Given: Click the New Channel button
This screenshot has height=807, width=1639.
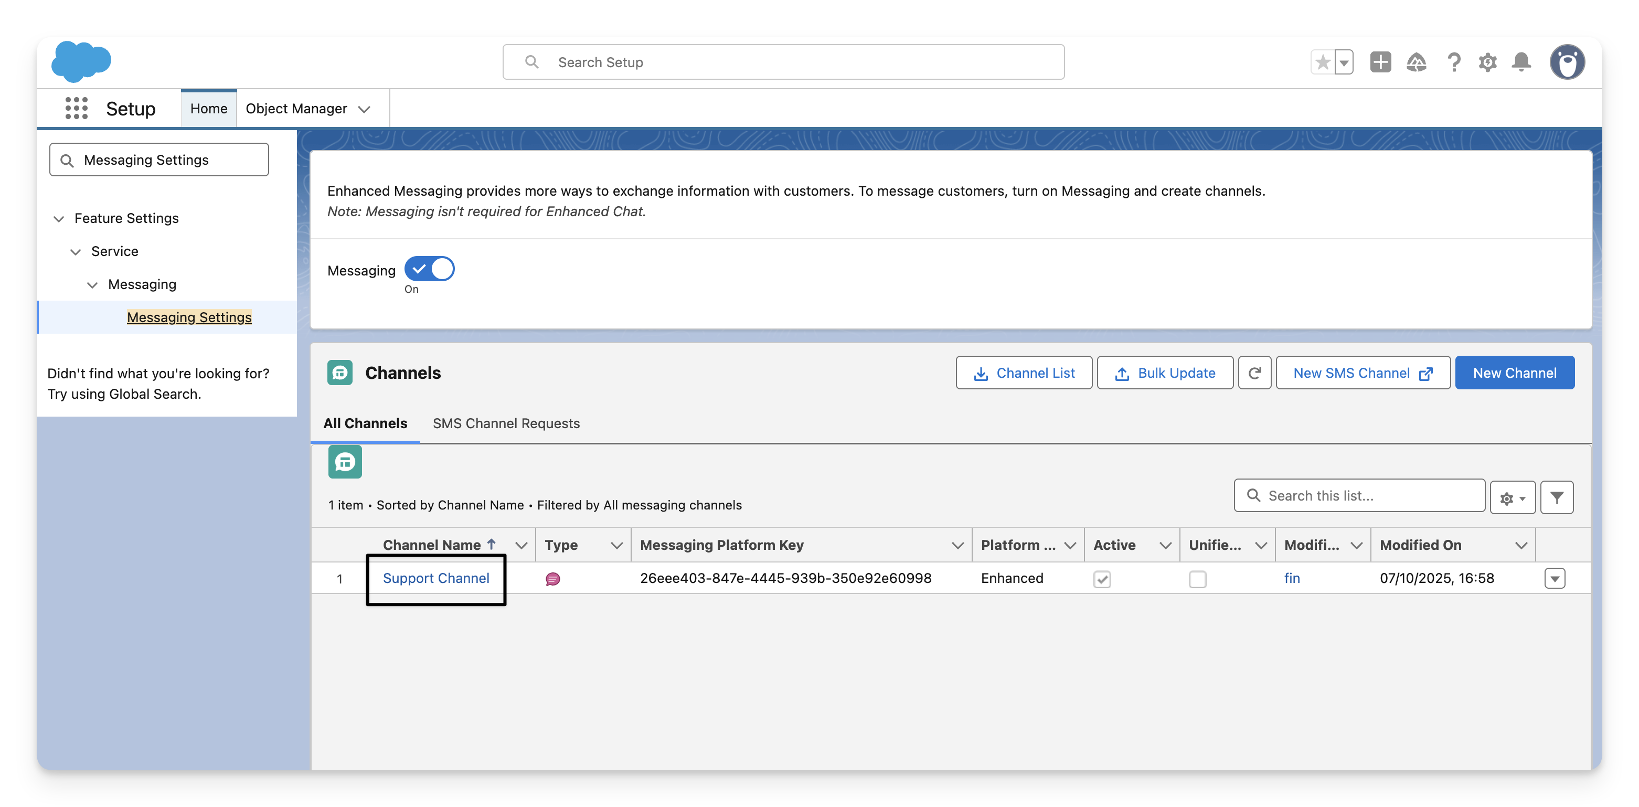Looking at the screenshot, I should click(x=1514, y=373).
